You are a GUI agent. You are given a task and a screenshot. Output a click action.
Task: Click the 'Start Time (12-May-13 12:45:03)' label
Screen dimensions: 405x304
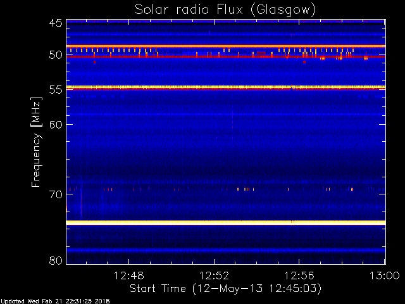tap(225, 289)
